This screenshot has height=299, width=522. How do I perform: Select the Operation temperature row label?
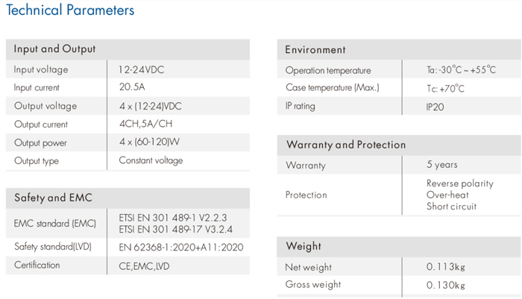[x=327, y=70]
